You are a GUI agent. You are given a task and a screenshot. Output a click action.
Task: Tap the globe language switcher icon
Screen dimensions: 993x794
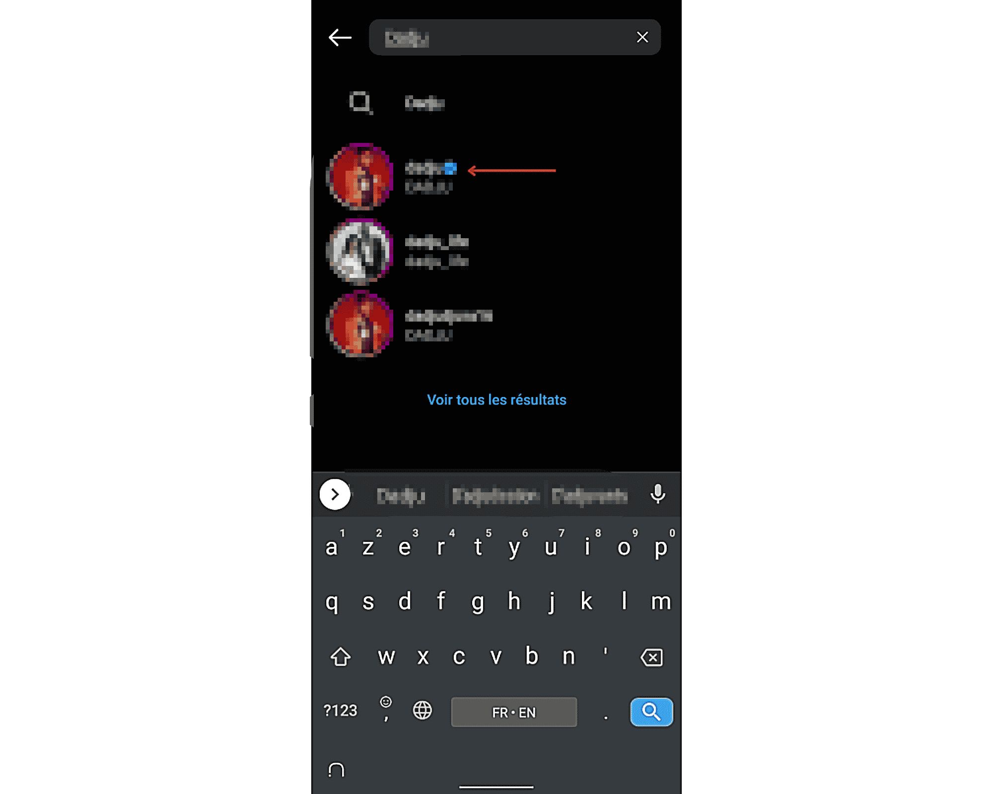click(x=422, y=711)
